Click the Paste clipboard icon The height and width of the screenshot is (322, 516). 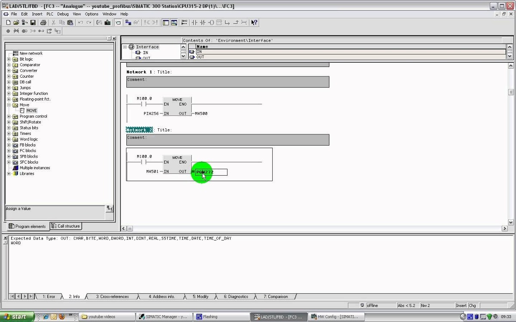(x=70, y=22)
